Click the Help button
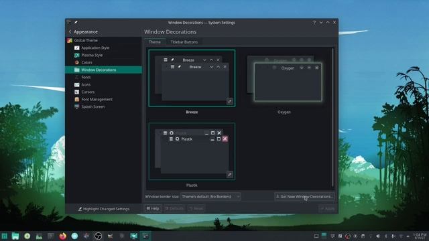The height and width of the screenshot is (241, 429). click(153, 208)
